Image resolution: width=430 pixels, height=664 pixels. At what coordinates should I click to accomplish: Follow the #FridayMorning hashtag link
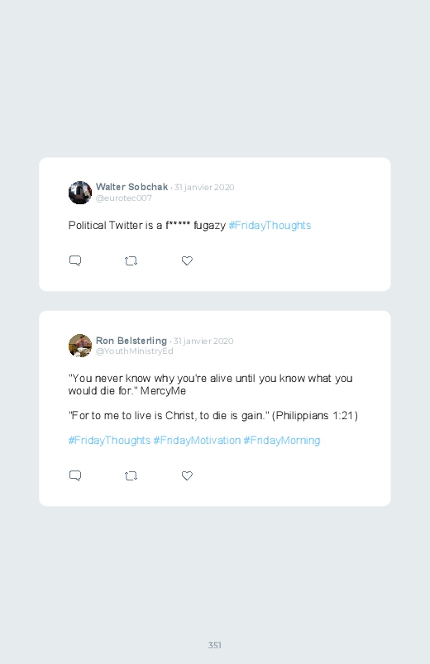tap(282, 441)
